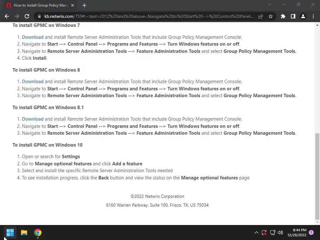320x240 pixels.
Task: Click 'Click Install.' step text
Action: point(34,58)
